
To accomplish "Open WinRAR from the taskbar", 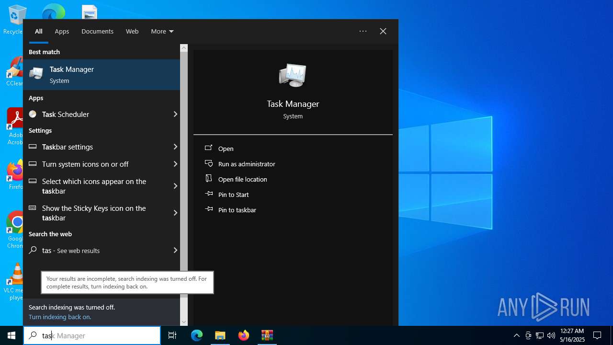I will [267, 335].
